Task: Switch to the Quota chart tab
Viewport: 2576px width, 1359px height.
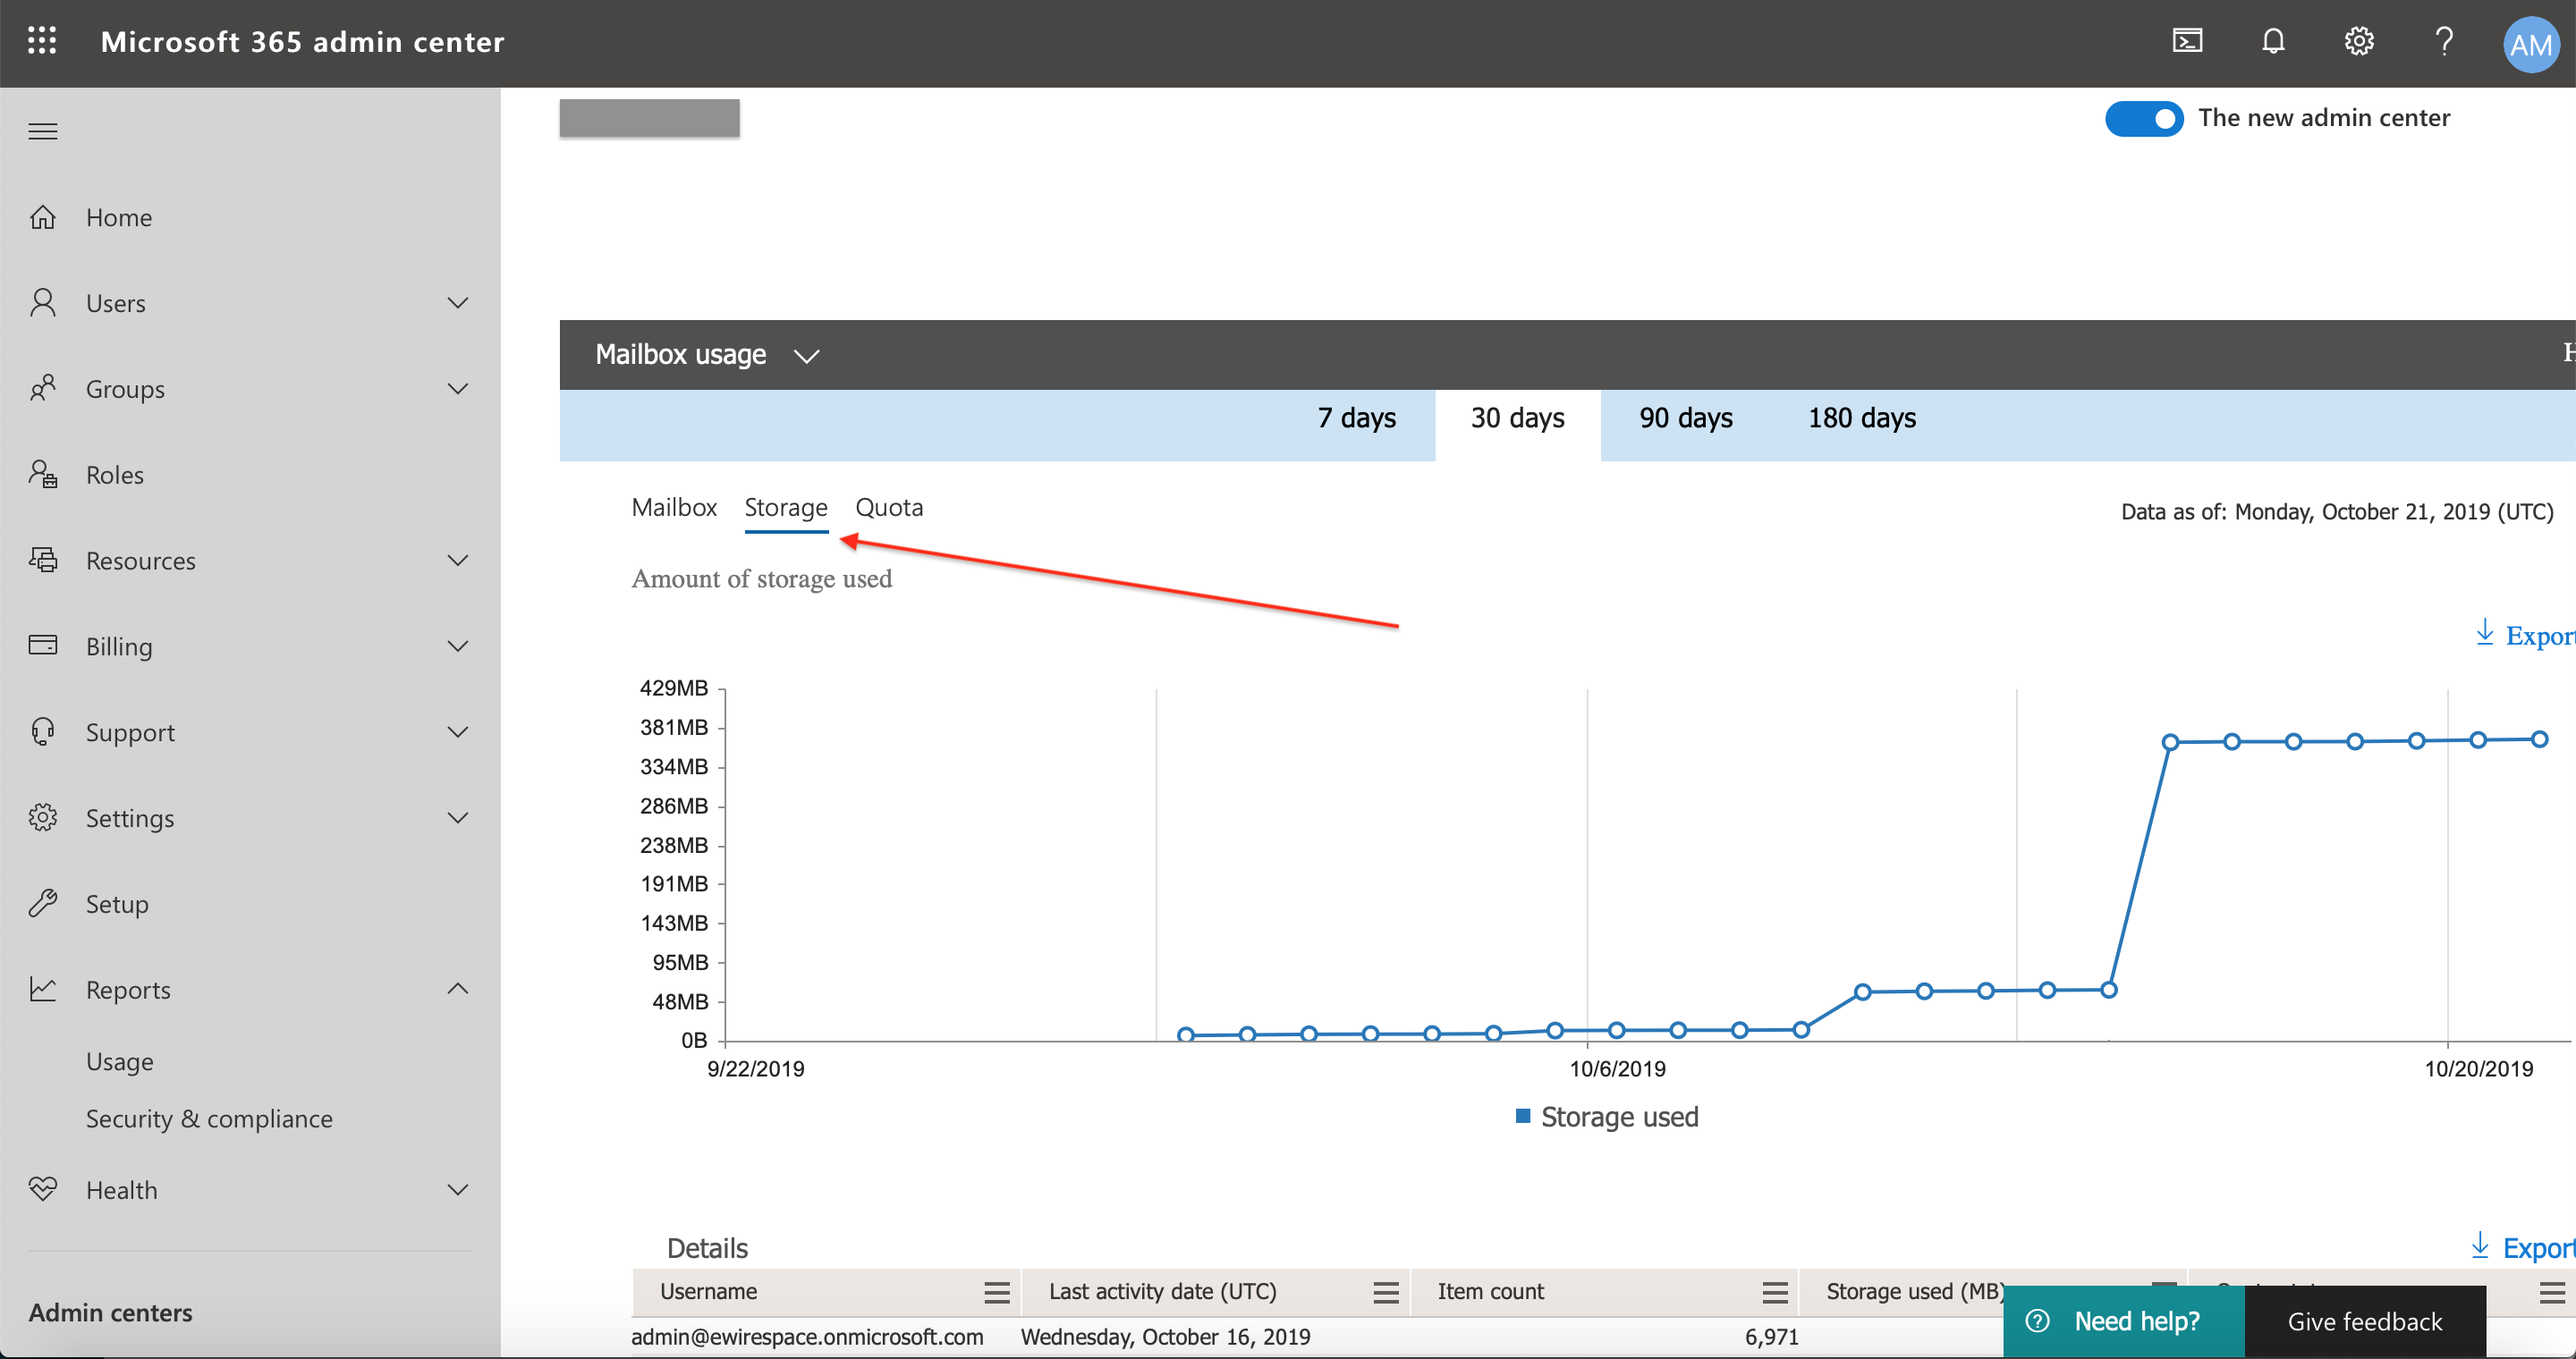Action: pos(889,508)
